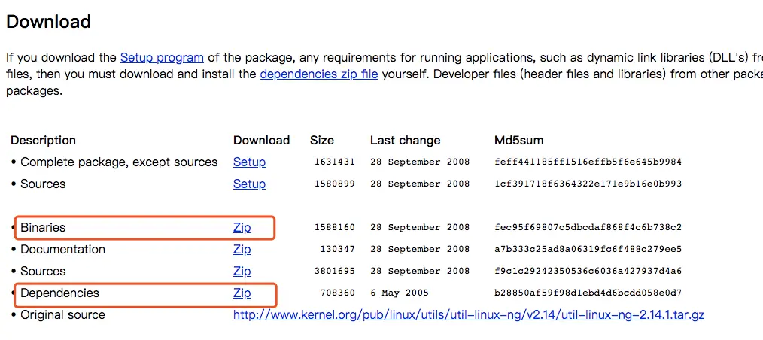The width and height of the screenshot is (763, 340).
Task: Click the Zip link in the second Sources row
Action: pos(242,271)
